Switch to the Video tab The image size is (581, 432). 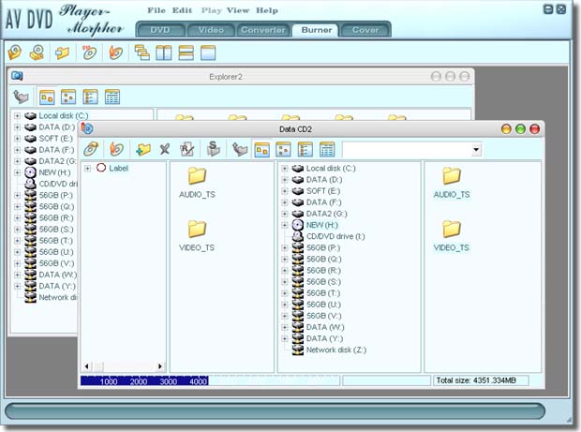pyautogui.click(x=211, y=30)
